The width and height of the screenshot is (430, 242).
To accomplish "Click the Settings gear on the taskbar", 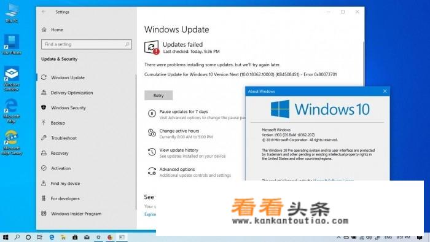I will (98, 237).
